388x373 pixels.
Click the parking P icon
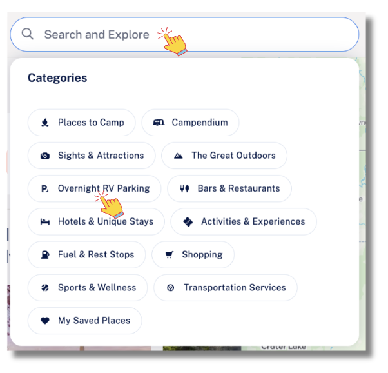pos(44,189)
